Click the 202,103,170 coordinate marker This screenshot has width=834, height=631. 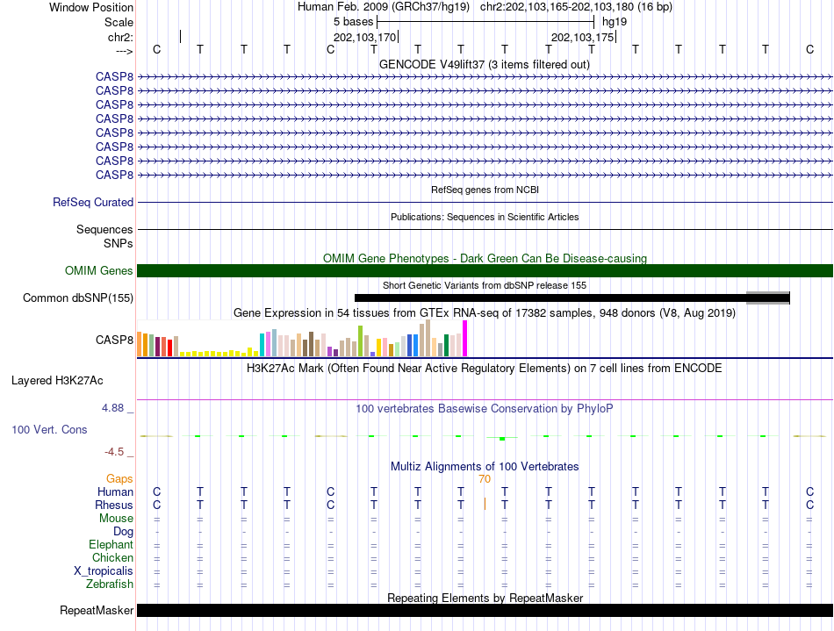point(365,37)
